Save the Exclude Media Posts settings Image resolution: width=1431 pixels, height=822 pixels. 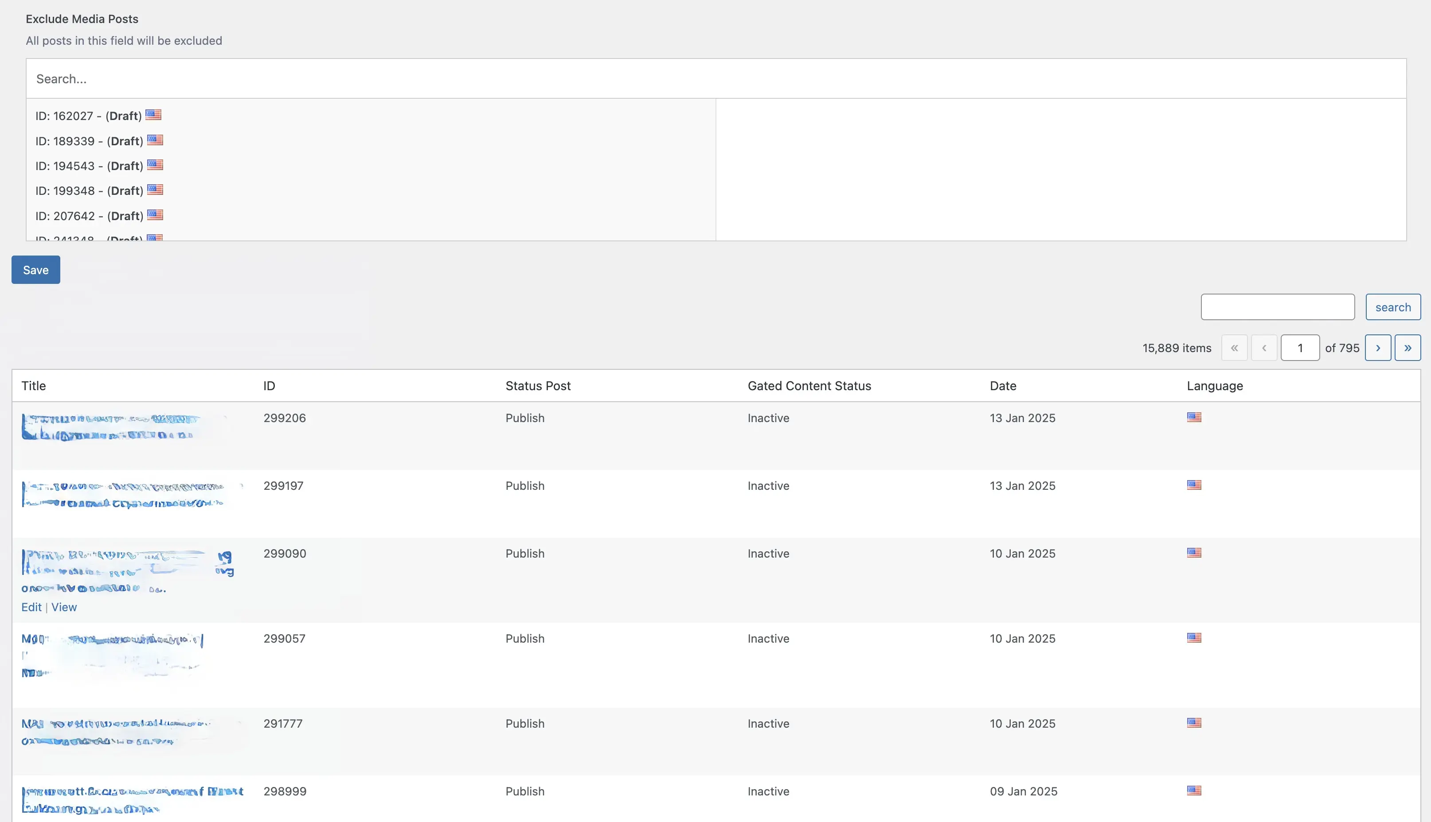pyautogui.click(x=35, y=269)
